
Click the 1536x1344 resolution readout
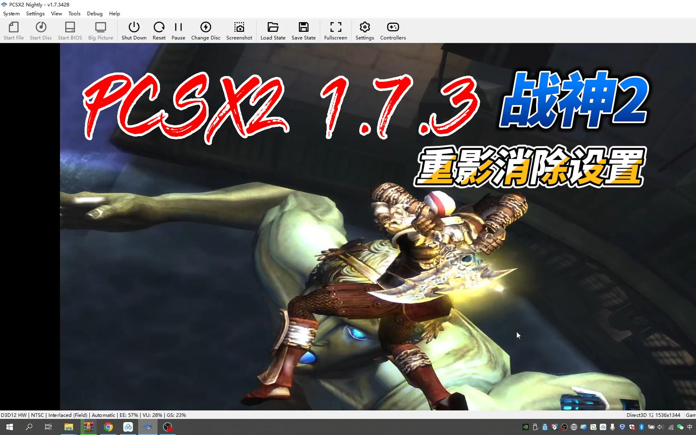tap(668, 415)
